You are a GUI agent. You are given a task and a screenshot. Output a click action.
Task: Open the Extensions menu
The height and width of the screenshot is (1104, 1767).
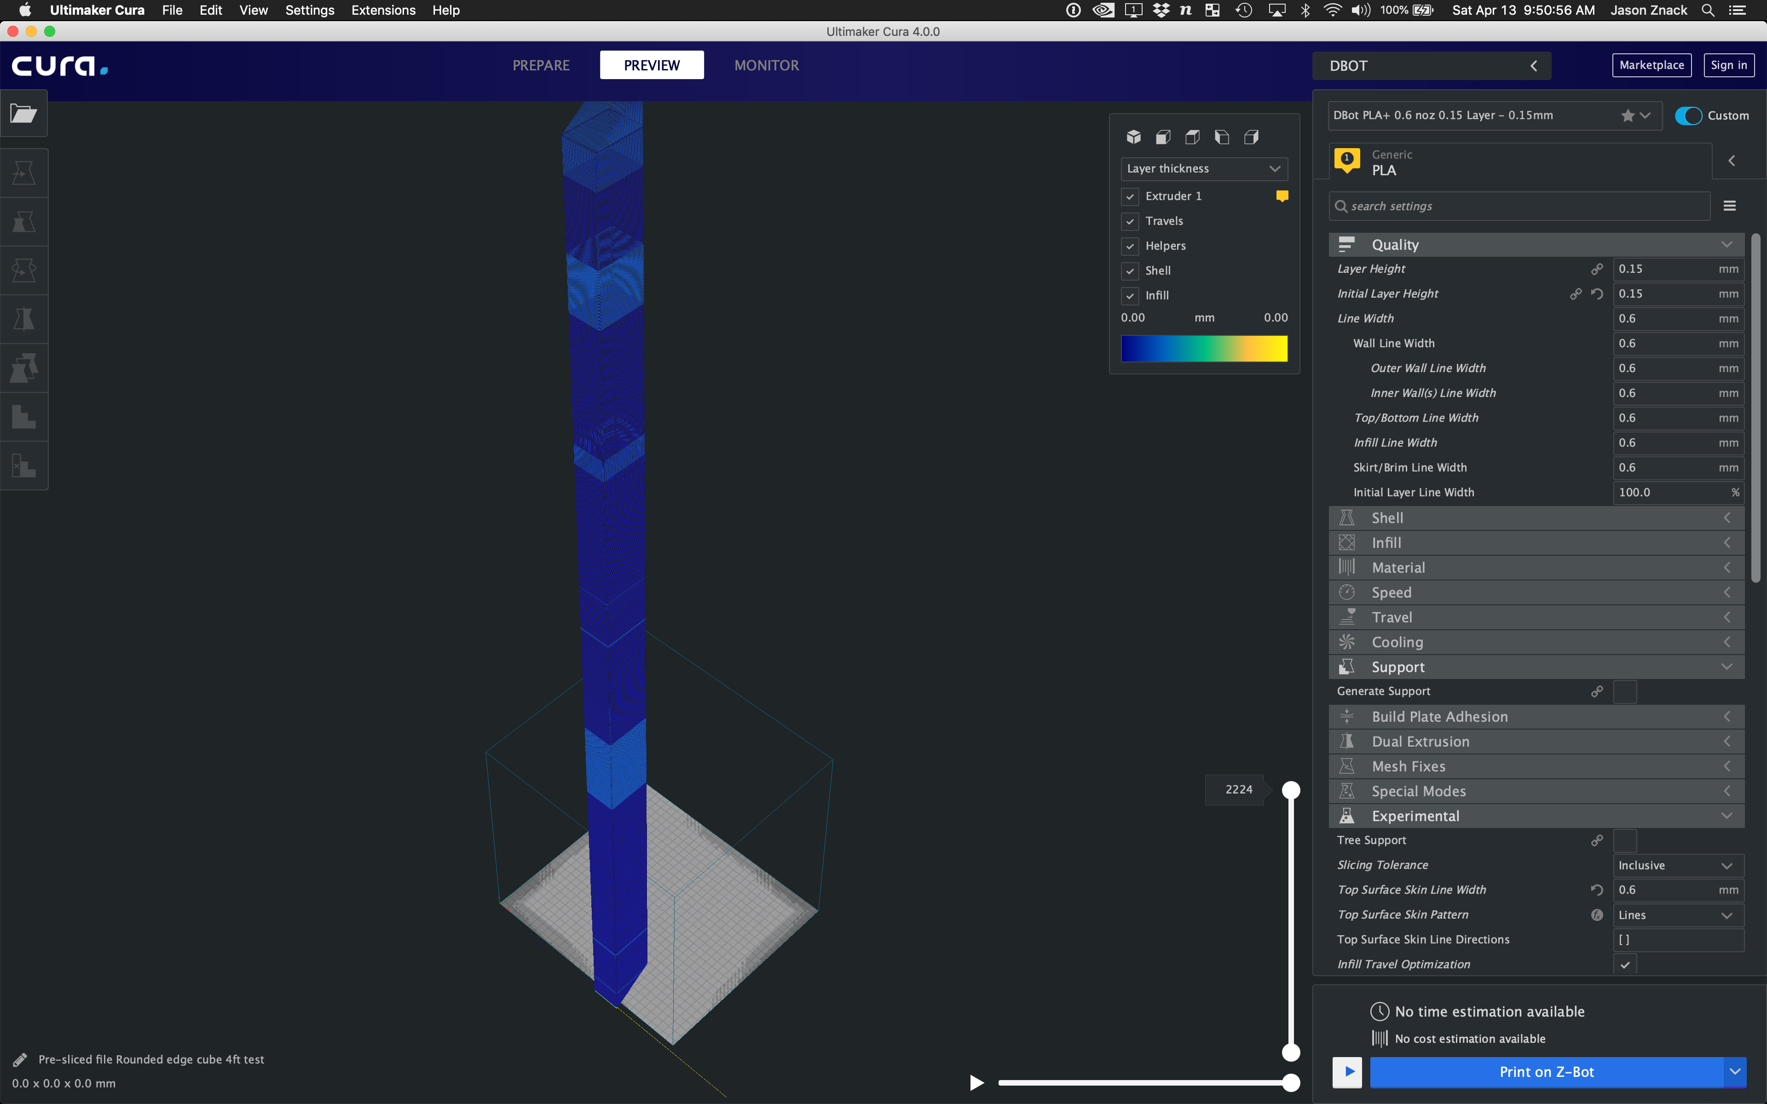tap(383, 10)
